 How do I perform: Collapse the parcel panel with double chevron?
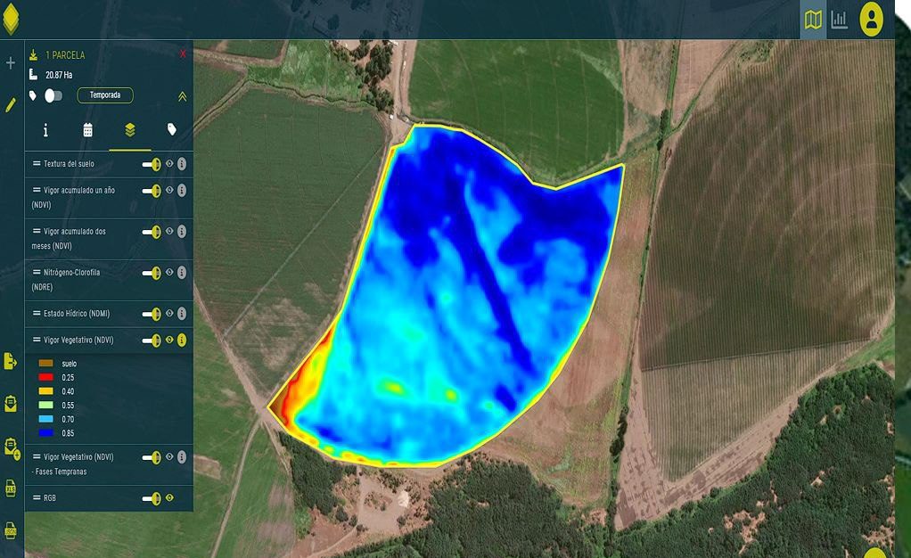point(183,96)
